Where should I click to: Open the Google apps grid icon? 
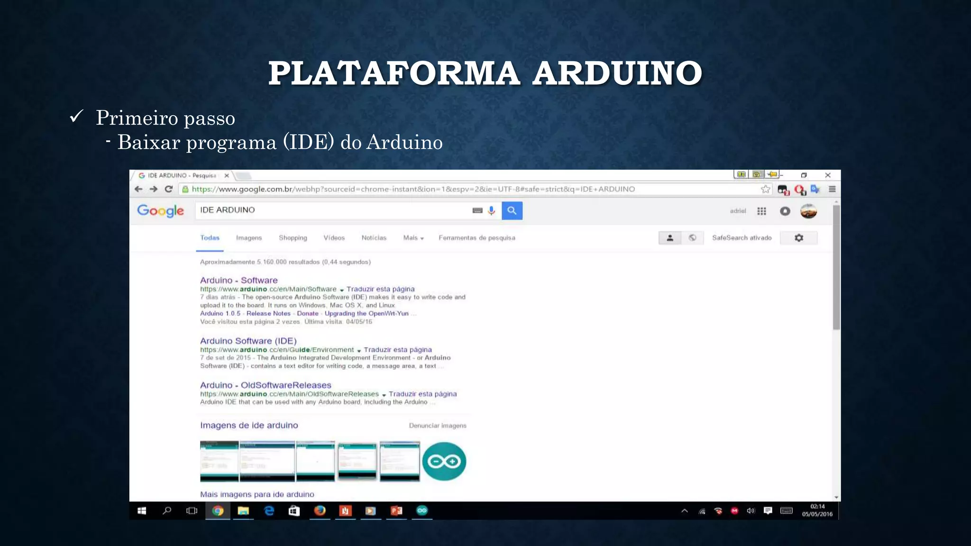pyautogui.click(x=761, y=211)
